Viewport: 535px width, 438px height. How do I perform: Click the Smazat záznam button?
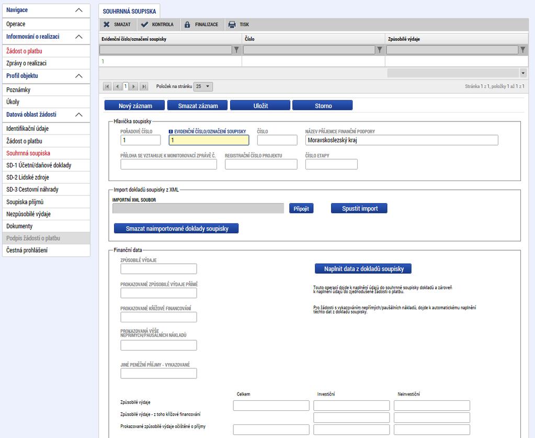pyautogui.click(x=198, y=106)
